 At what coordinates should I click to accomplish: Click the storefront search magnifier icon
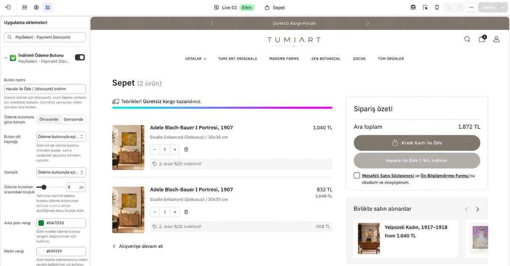pos(467,39)
